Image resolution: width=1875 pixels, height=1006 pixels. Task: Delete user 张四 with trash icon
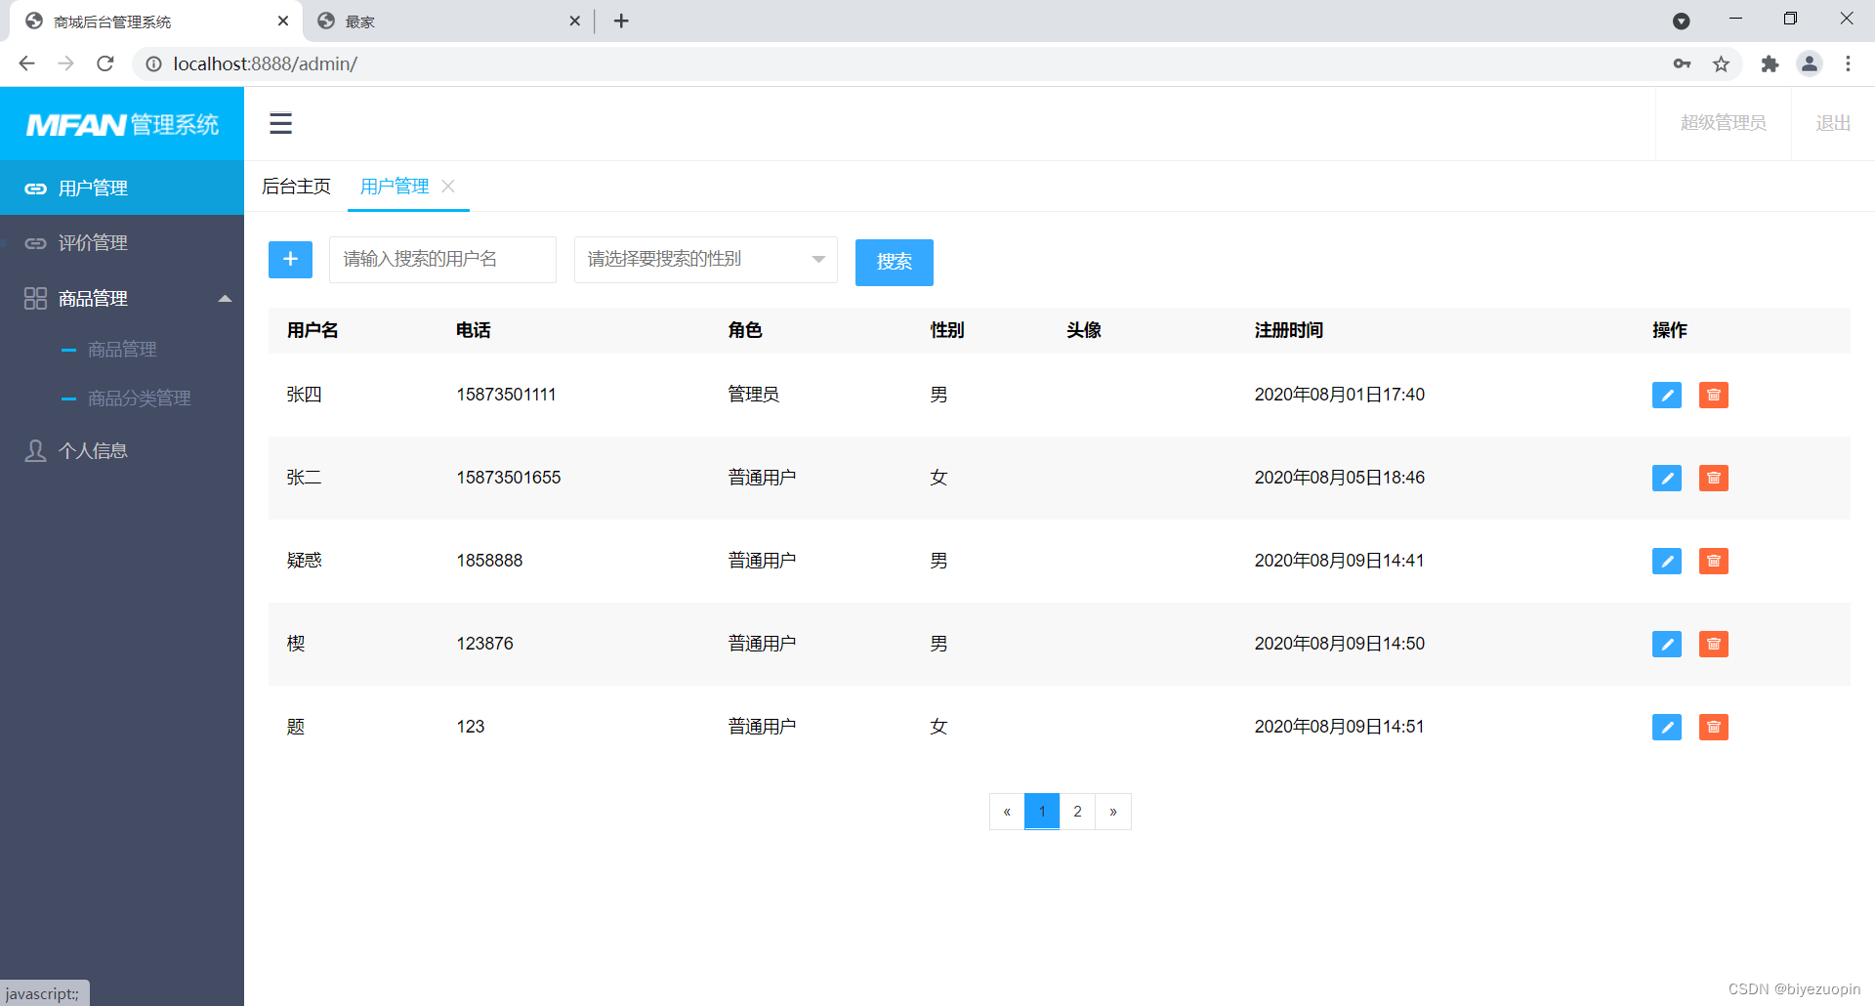click(1713, 396)
